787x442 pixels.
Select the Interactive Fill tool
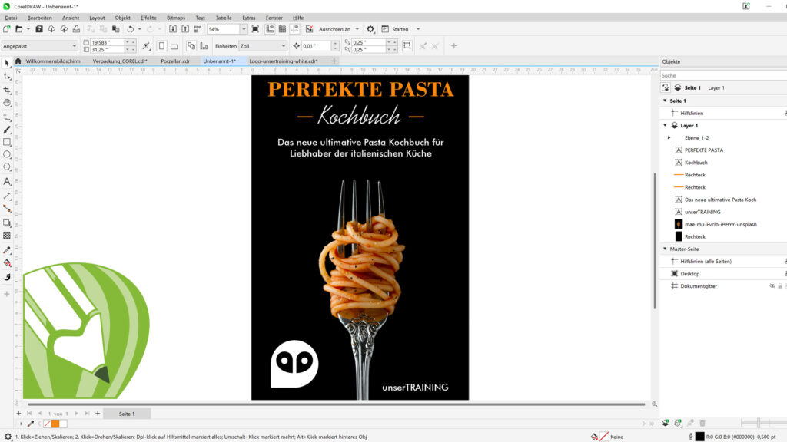point(7,262)
